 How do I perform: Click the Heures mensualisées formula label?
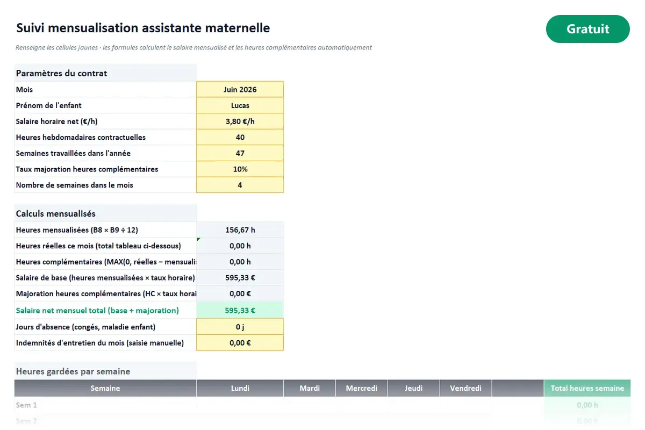pos(77,230)
